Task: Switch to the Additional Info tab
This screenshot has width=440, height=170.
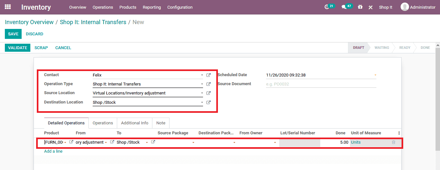Action: click(x=135, y=123)
